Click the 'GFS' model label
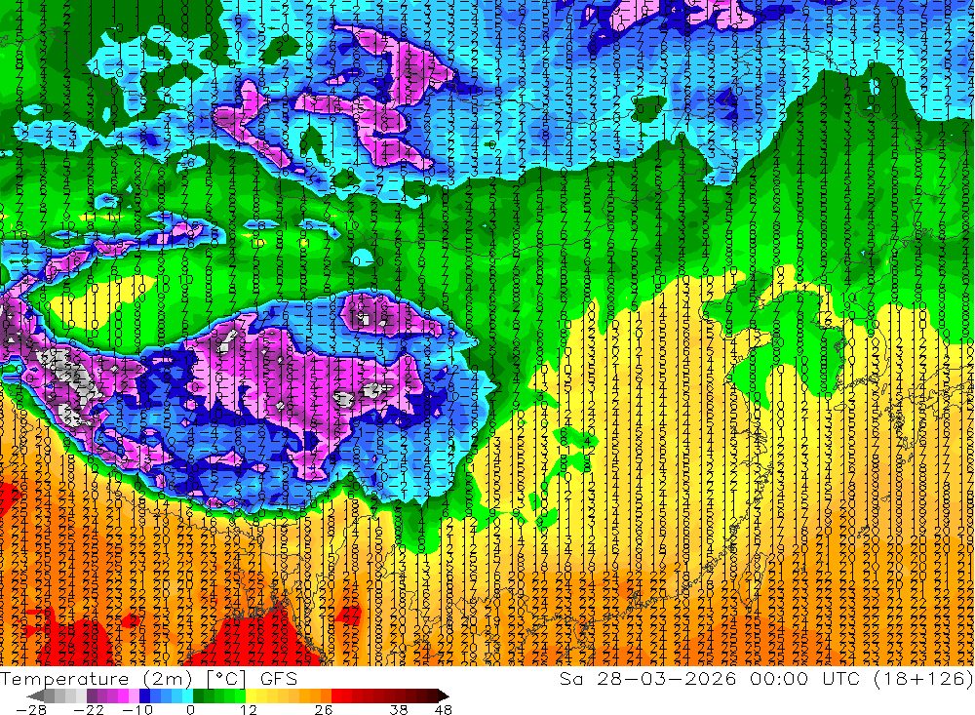 (279, 679)
